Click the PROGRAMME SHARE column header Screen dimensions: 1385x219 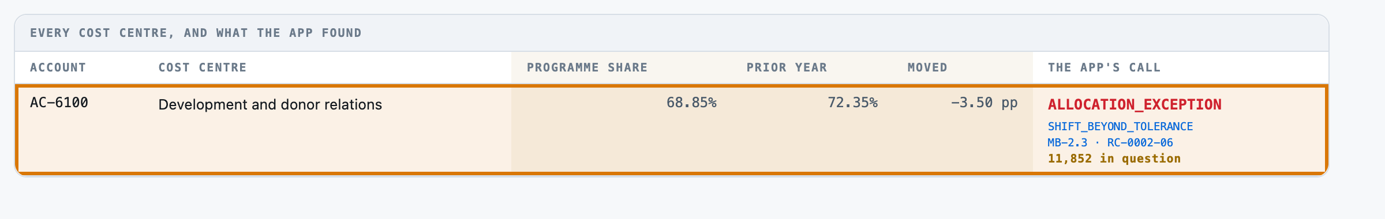[587, 67]
